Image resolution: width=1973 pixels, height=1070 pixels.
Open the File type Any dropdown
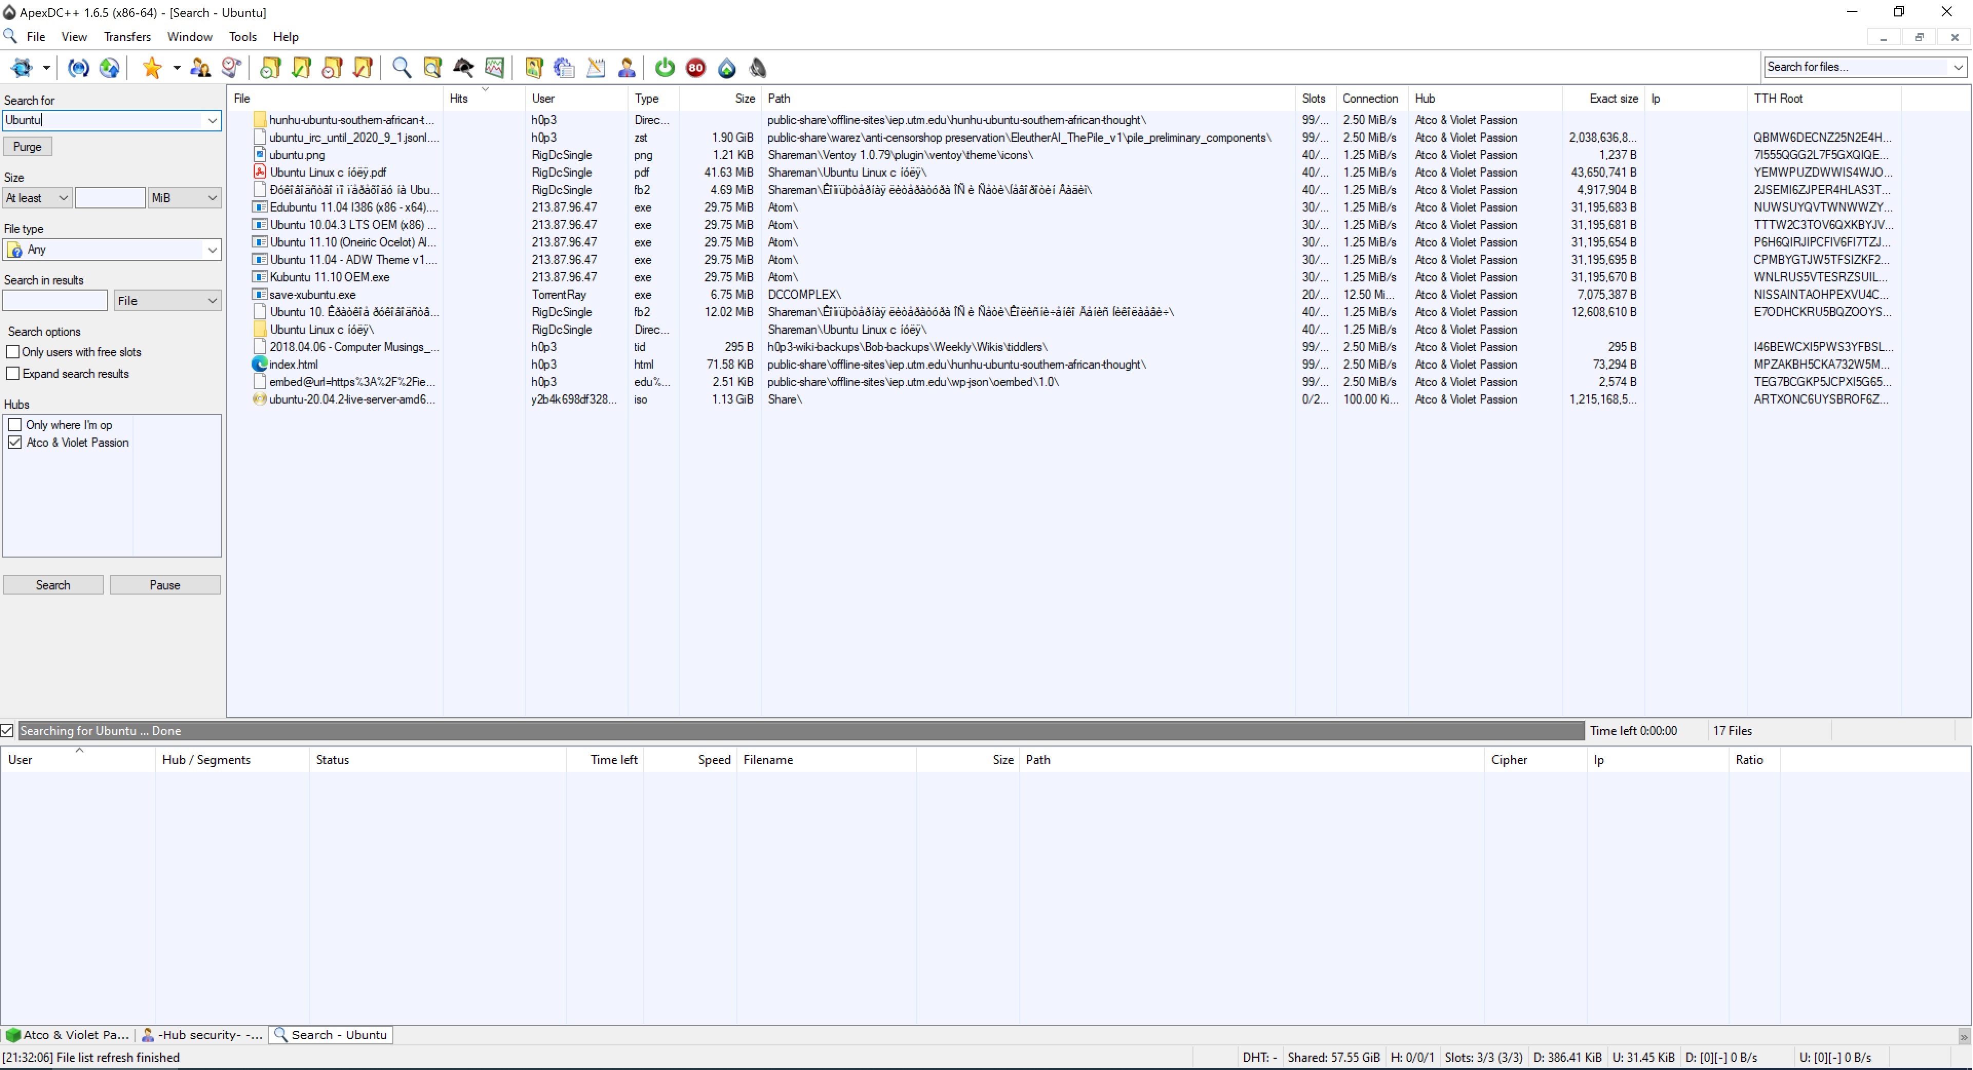coord(112,250)
